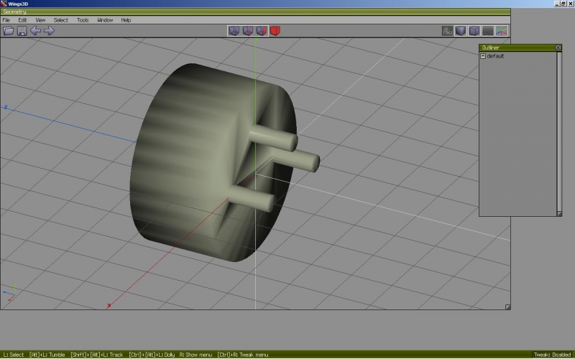Open preferences icon left of shading cubes
The height and width of the screenshot is (359, 575).
(x=447, y=31)
